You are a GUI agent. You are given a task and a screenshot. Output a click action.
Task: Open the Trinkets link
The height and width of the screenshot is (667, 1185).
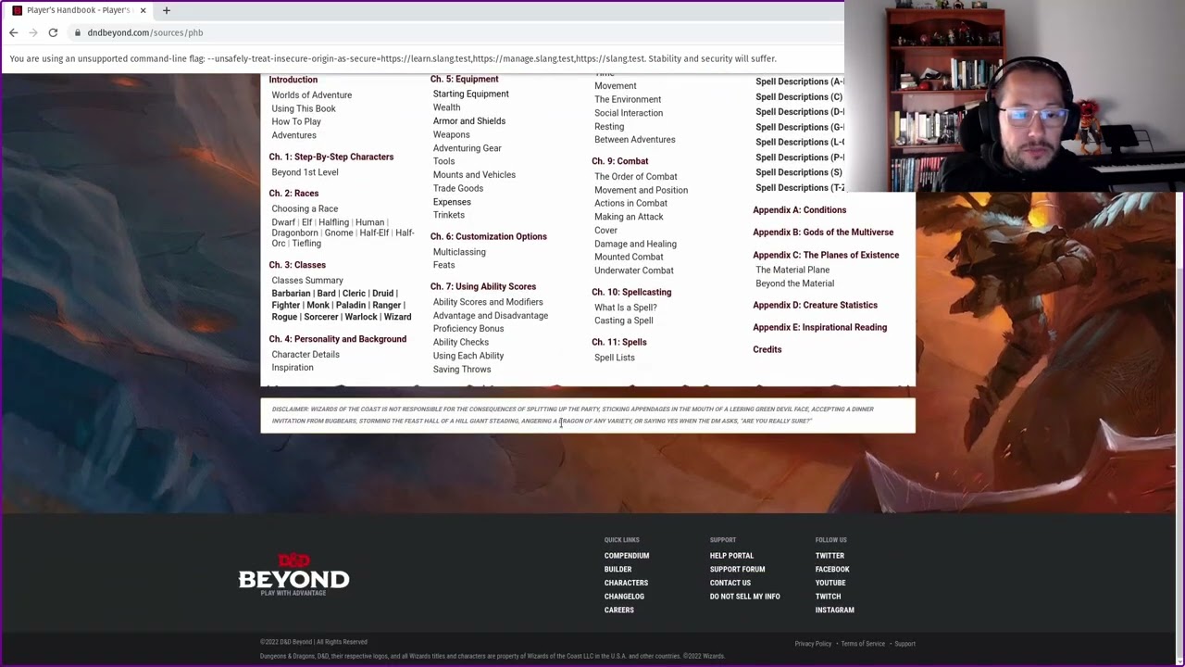(449, 215)
